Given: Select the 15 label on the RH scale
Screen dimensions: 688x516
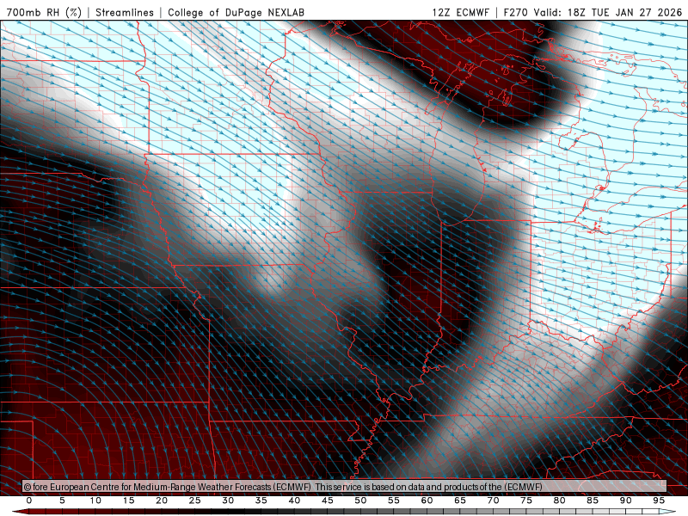Looking at the screenshot, I should point(128,501).
